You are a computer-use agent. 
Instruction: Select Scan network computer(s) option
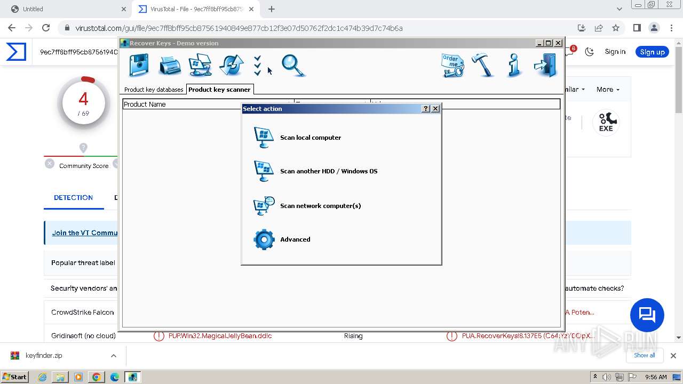(x=320, y=206)
